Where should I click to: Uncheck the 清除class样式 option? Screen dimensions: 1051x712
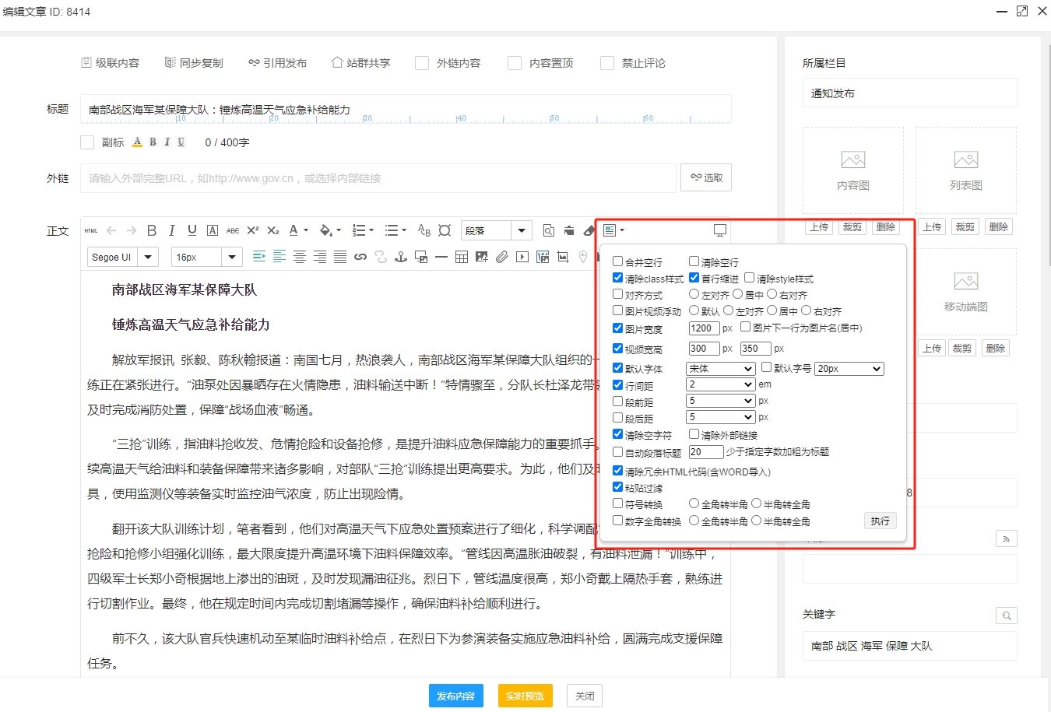(x=617, y=278)
